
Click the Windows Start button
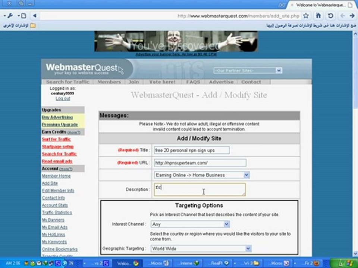click(344, 263)
